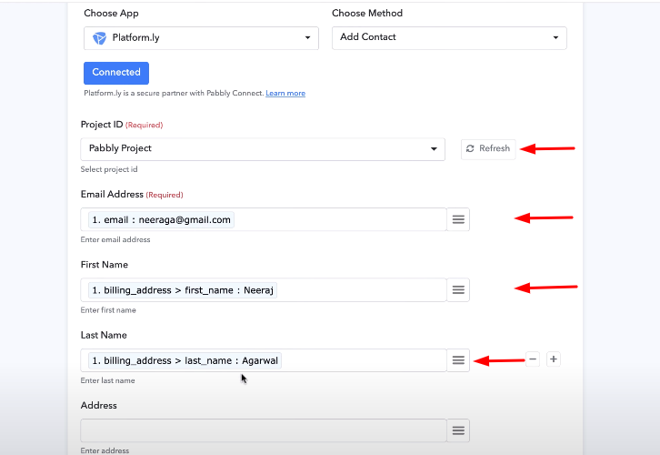This screenshot has width=660, height=455.
Task: Click inside the Last Name input field
Action: pyautogui.click(x=264, y=360)
